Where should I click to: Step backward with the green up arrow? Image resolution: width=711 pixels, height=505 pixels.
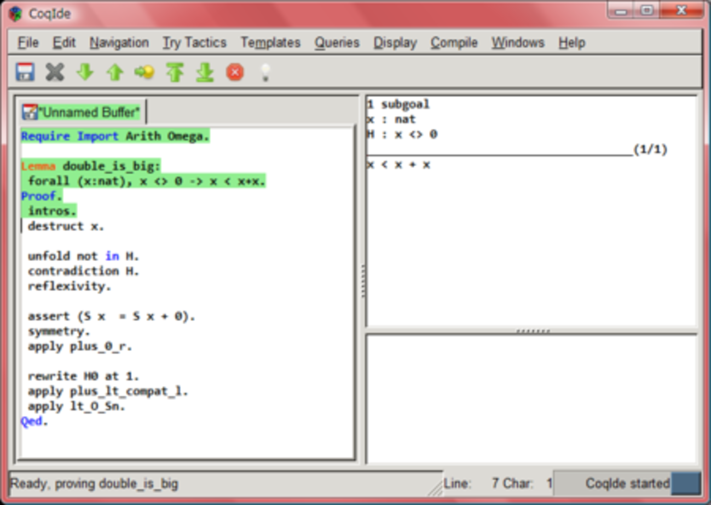click(114, 72)
